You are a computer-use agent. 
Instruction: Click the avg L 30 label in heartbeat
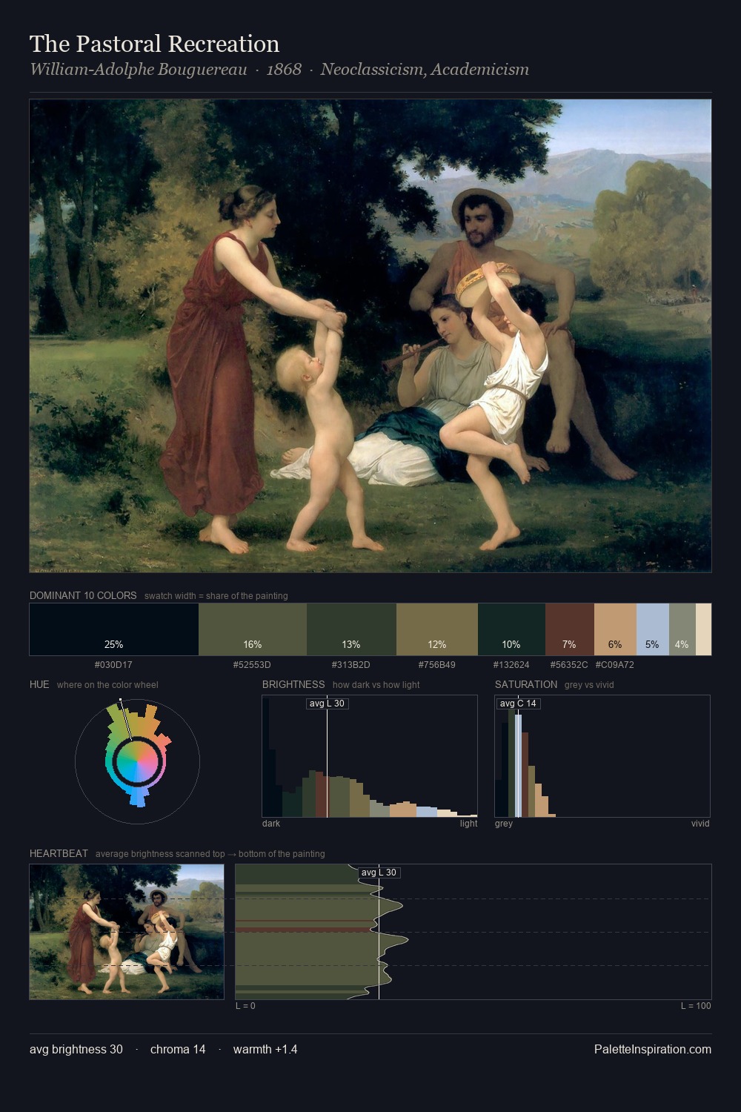(379, 873)
